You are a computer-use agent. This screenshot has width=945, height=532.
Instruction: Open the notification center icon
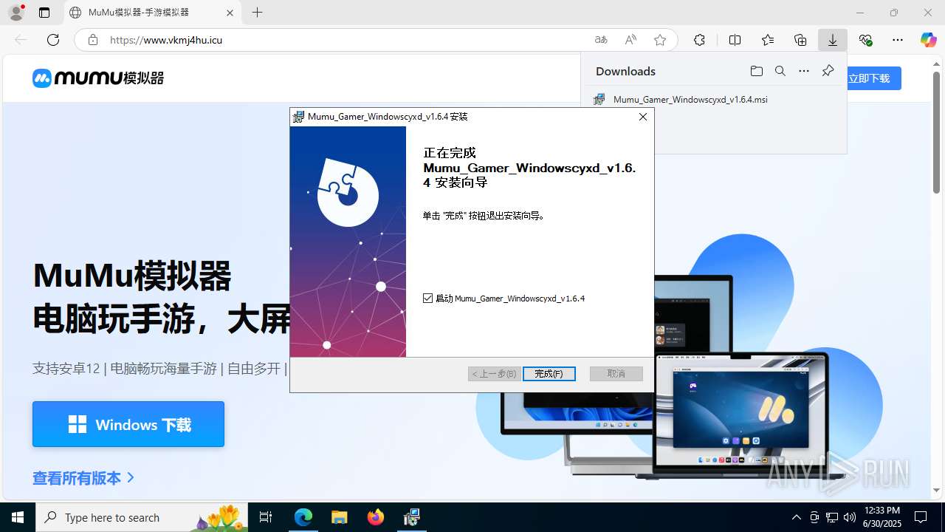[921, 517]
